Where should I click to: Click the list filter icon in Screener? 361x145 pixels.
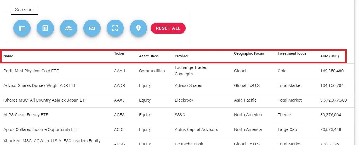pyautogui.click(x=22, y=28)
